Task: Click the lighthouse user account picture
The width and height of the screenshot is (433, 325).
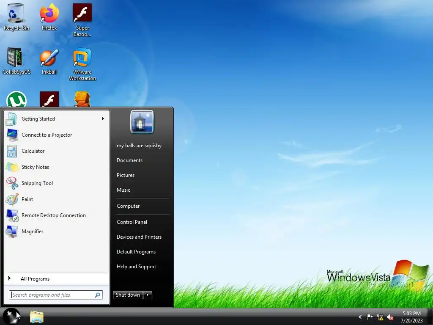Action: [142, 121]
